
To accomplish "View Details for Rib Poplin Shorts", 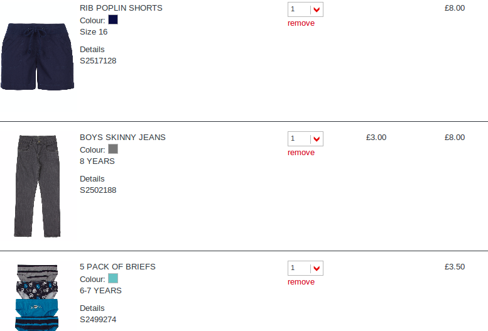I will coord(92,50).
